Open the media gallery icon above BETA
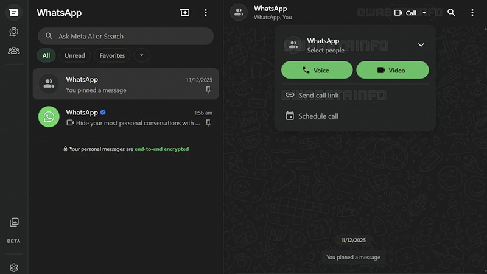 click(14, 222)
